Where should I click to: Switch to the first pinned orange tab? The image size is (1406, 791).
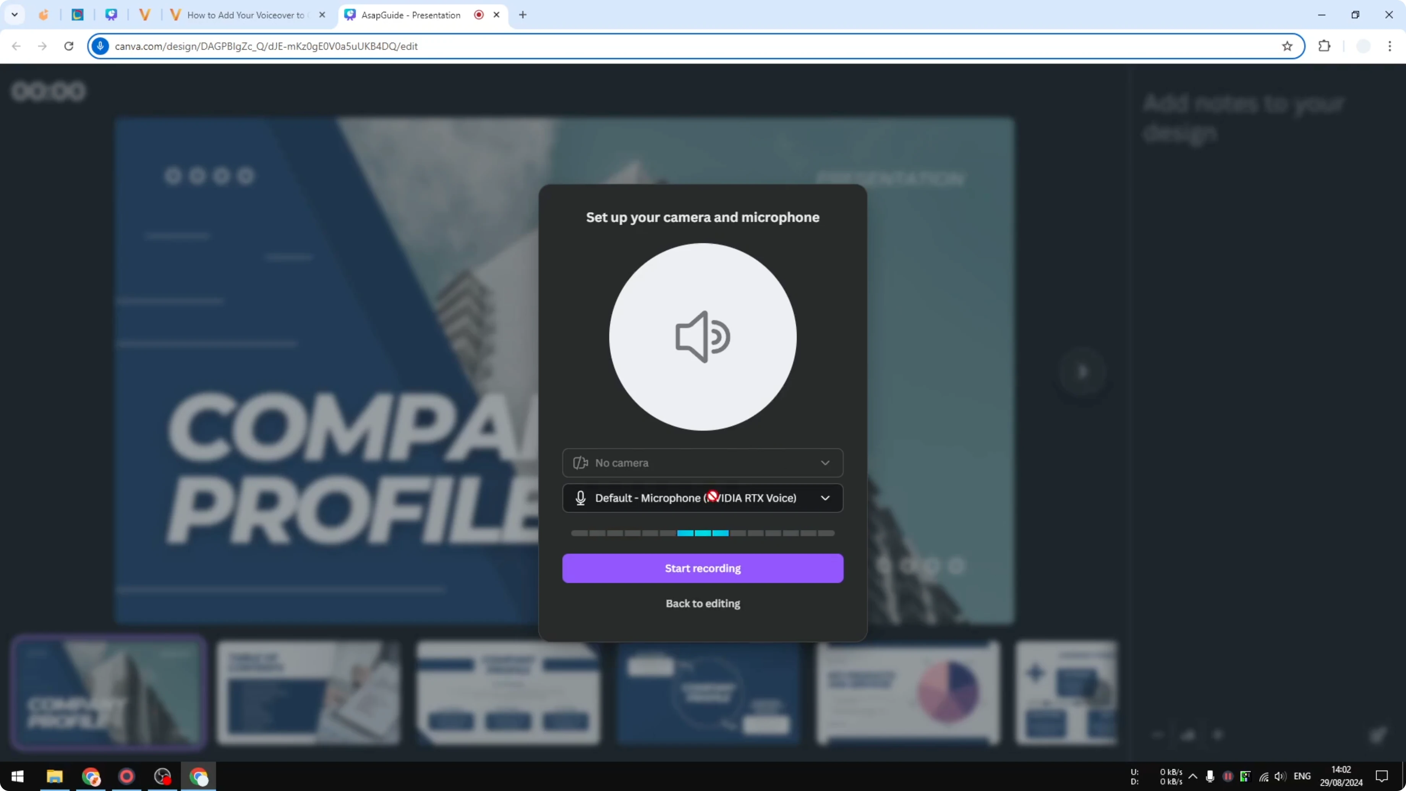pyautogui.click(x=44, y=15)
